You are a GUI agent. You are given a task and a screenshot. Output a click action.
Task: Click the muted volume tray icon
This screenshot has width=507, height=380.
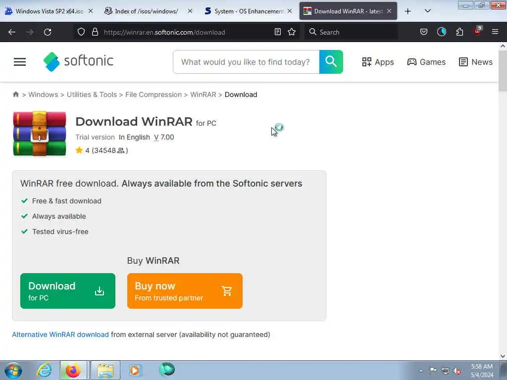tap(457, 371)
